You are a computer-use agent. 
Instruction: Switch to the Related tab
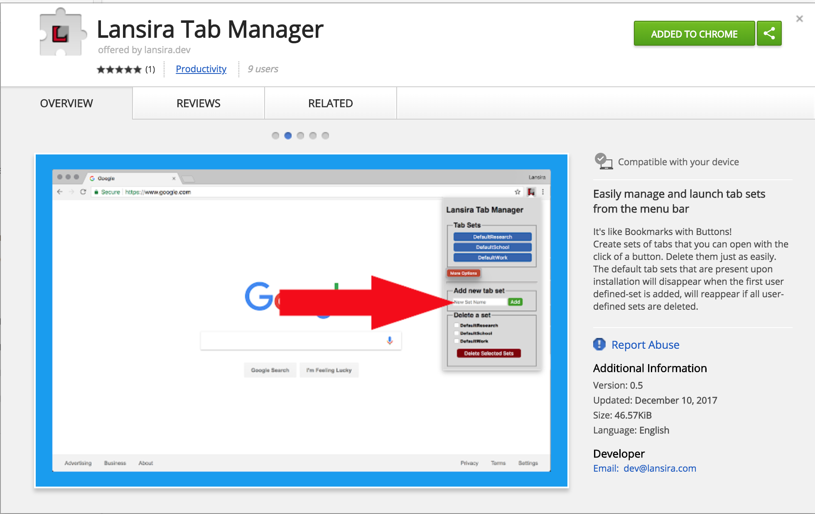point(331,103)
